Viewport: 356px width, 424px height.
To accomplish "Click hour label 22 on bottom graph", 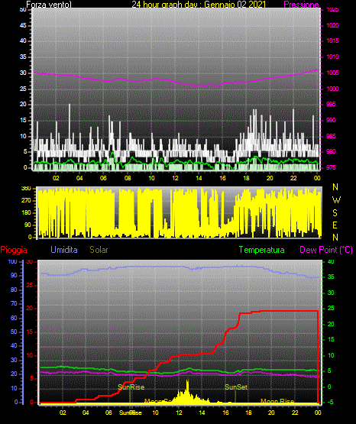I will pos(295,413).
